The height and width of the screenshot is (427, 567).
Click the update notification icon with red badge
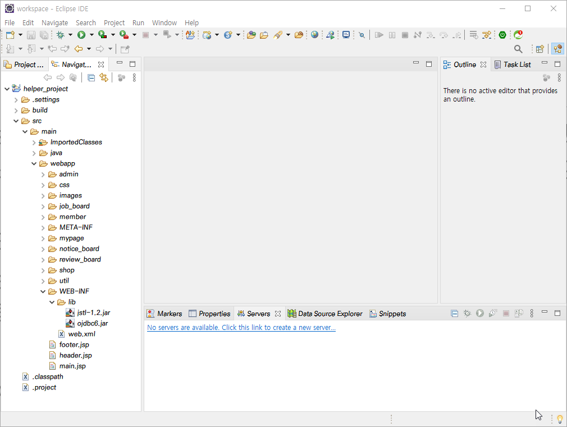[x=518, y=35]
